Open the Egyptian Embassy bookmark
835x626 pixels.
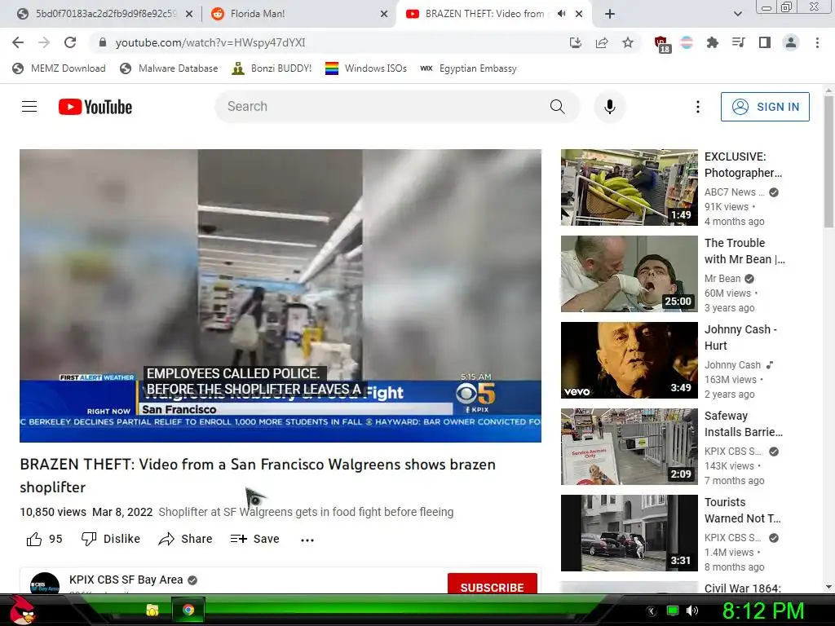[468, 68]
